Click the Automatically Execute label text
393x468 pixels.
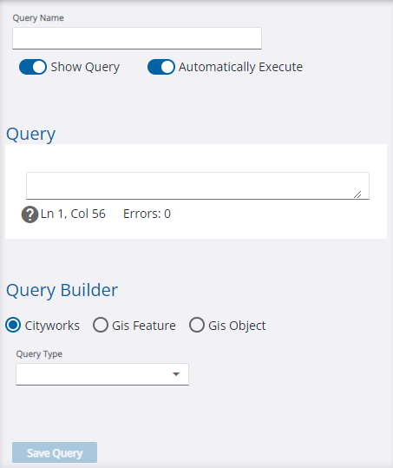pos(240,67)
